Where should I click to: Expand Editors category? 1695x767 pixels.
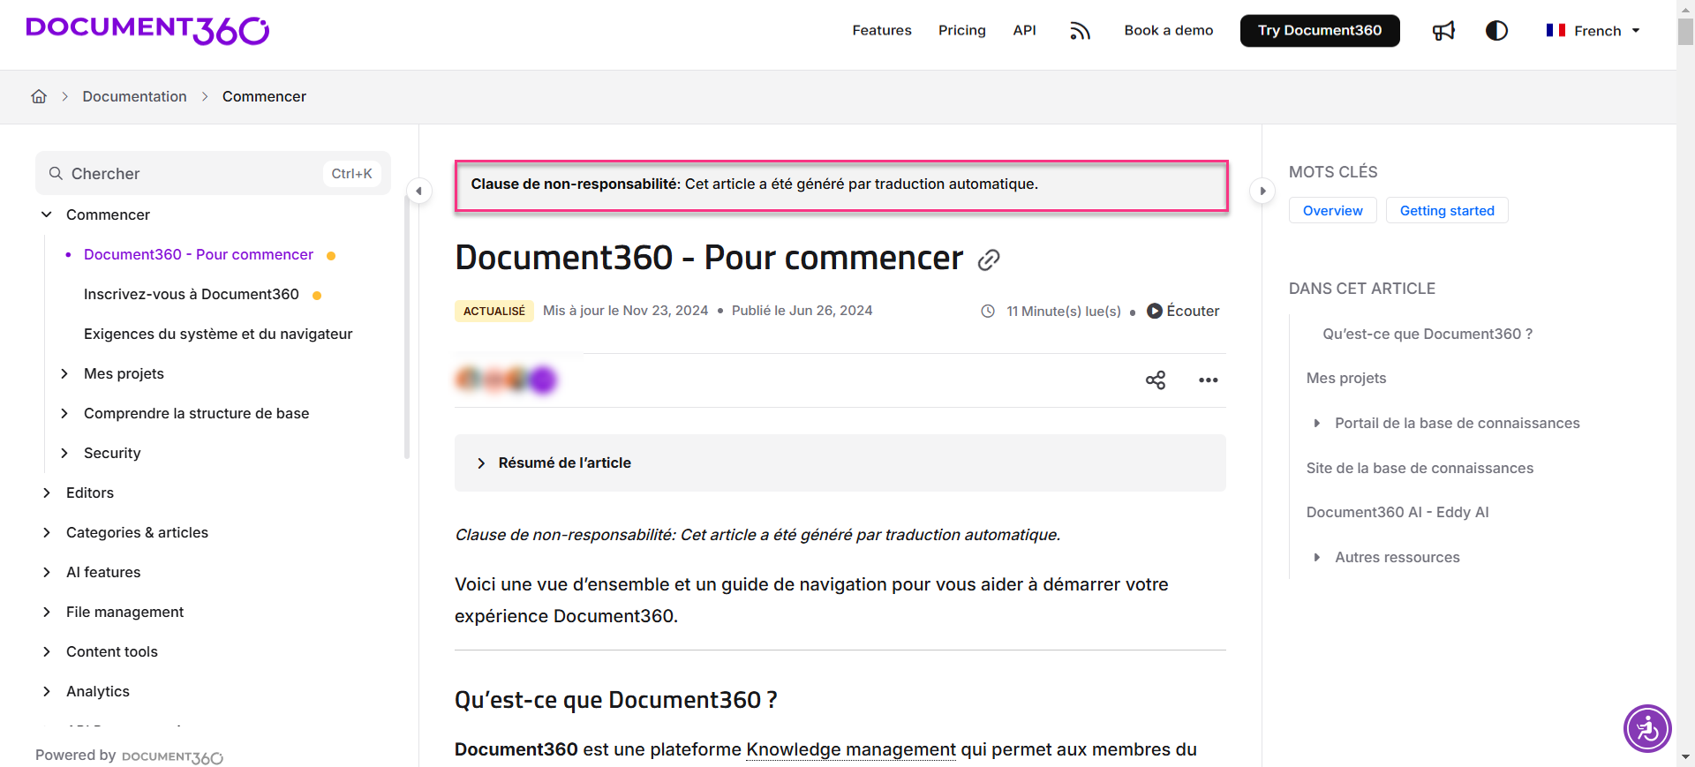47,493
